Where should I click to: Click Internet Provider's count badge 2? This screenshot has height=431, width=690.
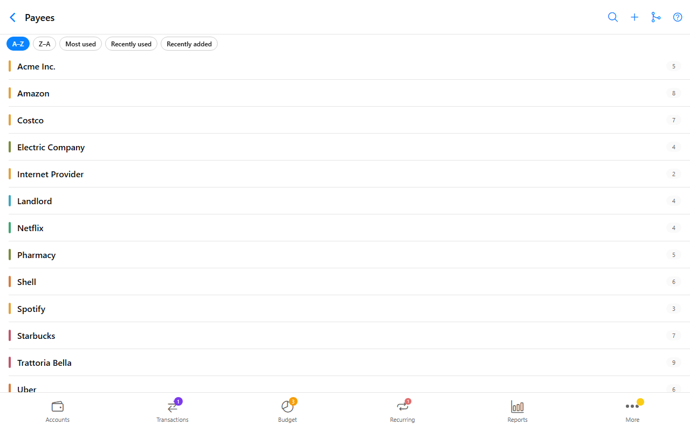pyautogui.click(x=673, y=174)
